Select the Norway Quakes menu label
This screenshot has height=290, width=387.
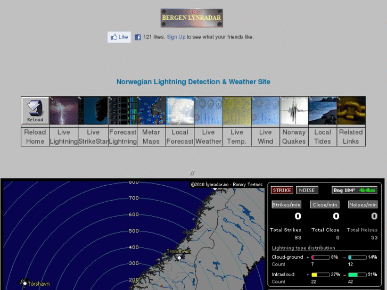tap(294, 137)
